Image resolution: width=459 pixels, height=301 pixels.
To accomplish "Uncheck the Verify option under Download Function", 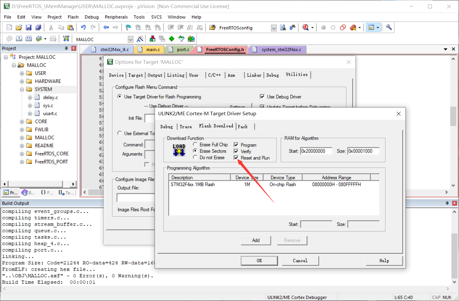I will pyautogui.click(x=237, y=151).
